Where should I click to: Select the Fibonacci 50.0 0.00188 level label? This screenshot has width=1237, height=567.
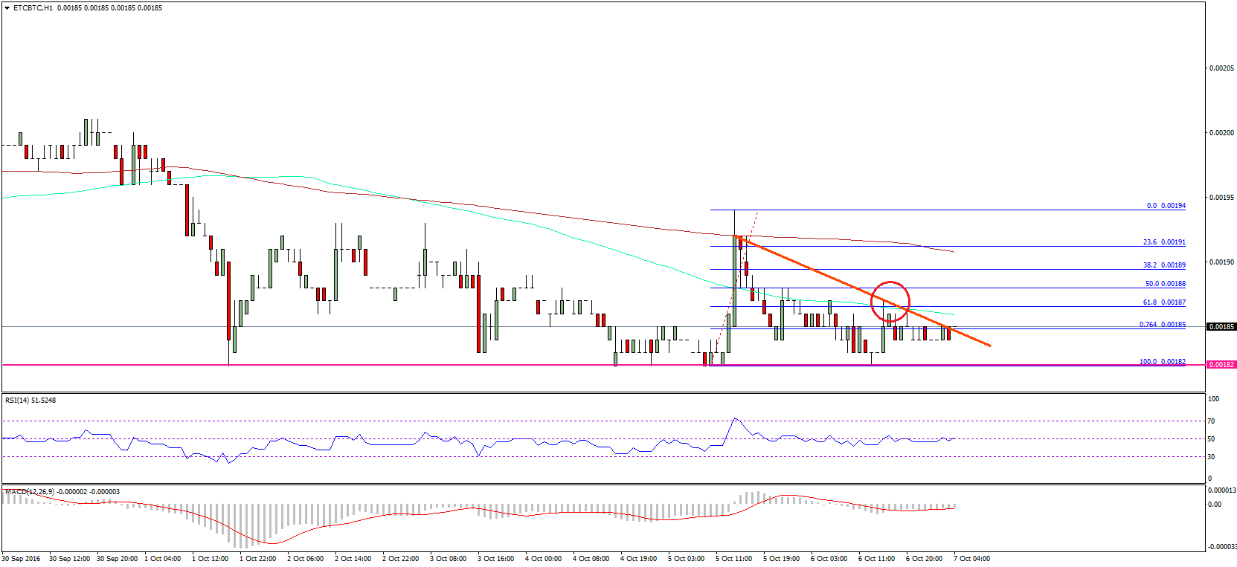click(1165, 284)
